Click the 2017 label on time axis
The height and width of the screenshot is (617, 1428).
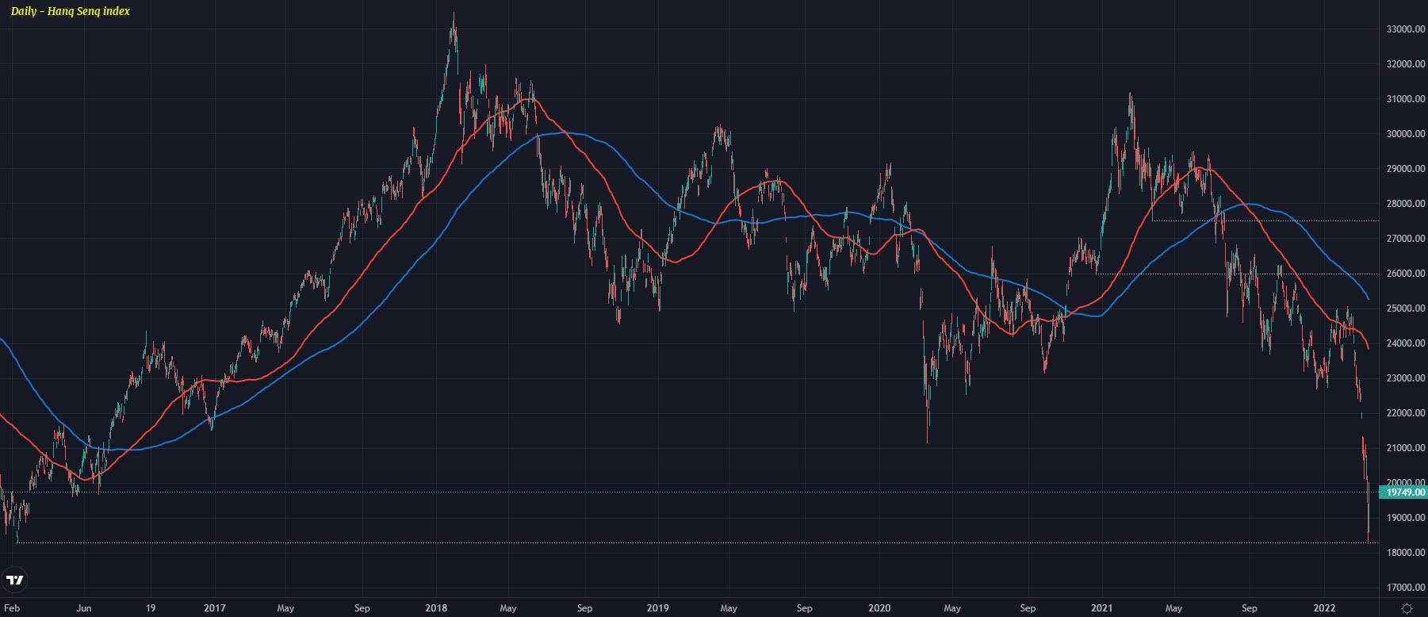[215, 608]
